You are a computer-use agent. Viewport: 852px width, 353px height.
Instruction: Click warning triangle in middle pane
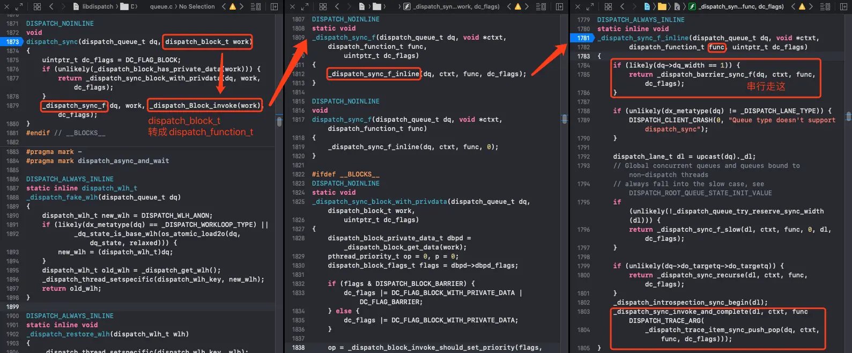point(518,6)
